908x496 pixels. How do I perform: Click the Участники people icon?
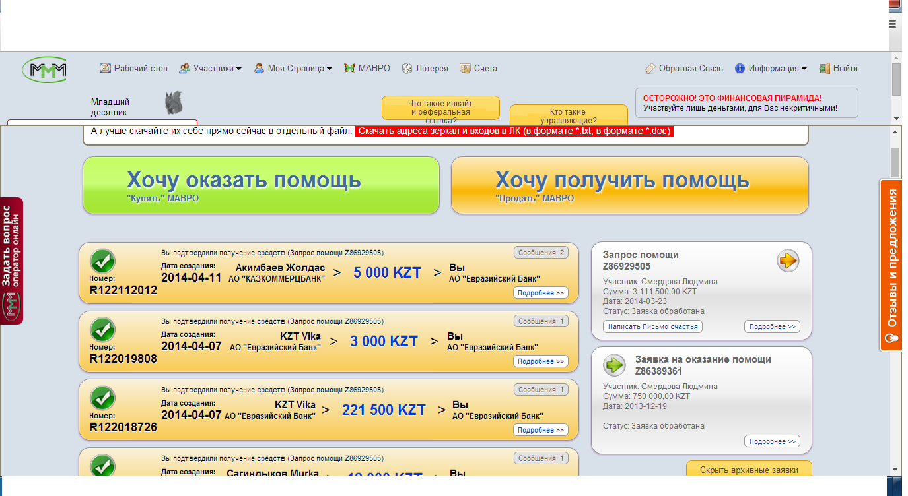tap(184, 68)
